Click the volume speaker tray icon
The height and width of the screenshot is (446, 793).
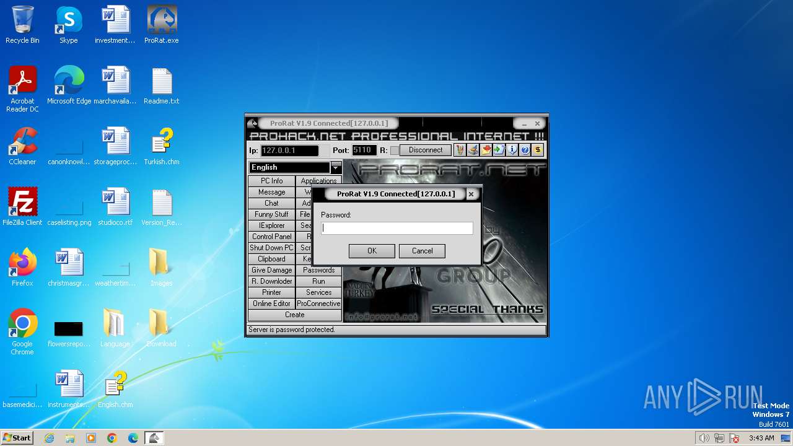(704, 438)
